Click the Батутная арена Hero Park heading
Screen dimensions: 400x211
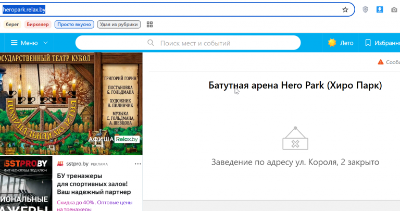tap(295, 85)
